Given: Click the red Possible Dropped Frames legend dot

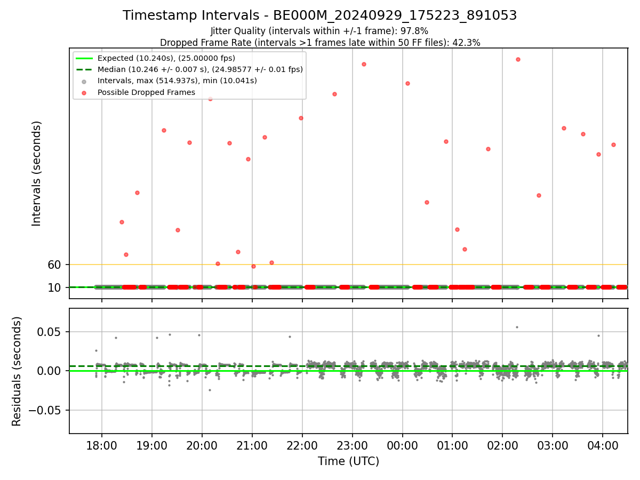Looking at the screenshot, I should pos(84,92).
